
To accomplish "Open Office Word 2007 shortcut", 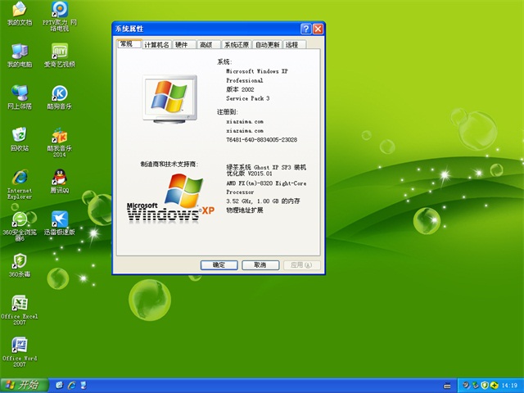I will (x=19, y=345).
